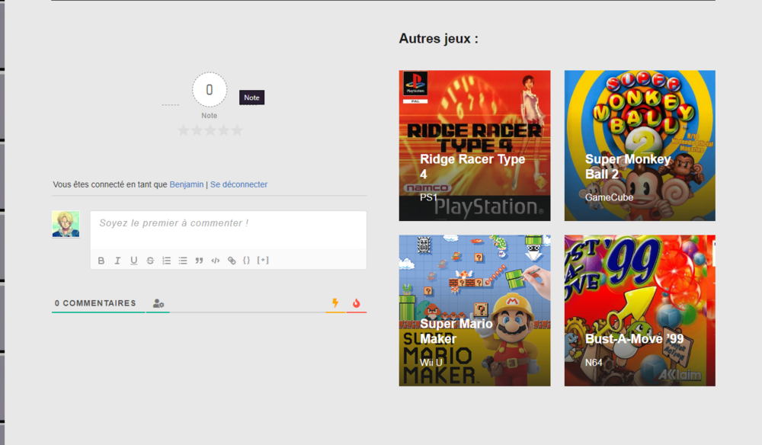Insert a blockquote in the comment
Image resolution: width=762 pixels, height=445 pixels.
199,261
